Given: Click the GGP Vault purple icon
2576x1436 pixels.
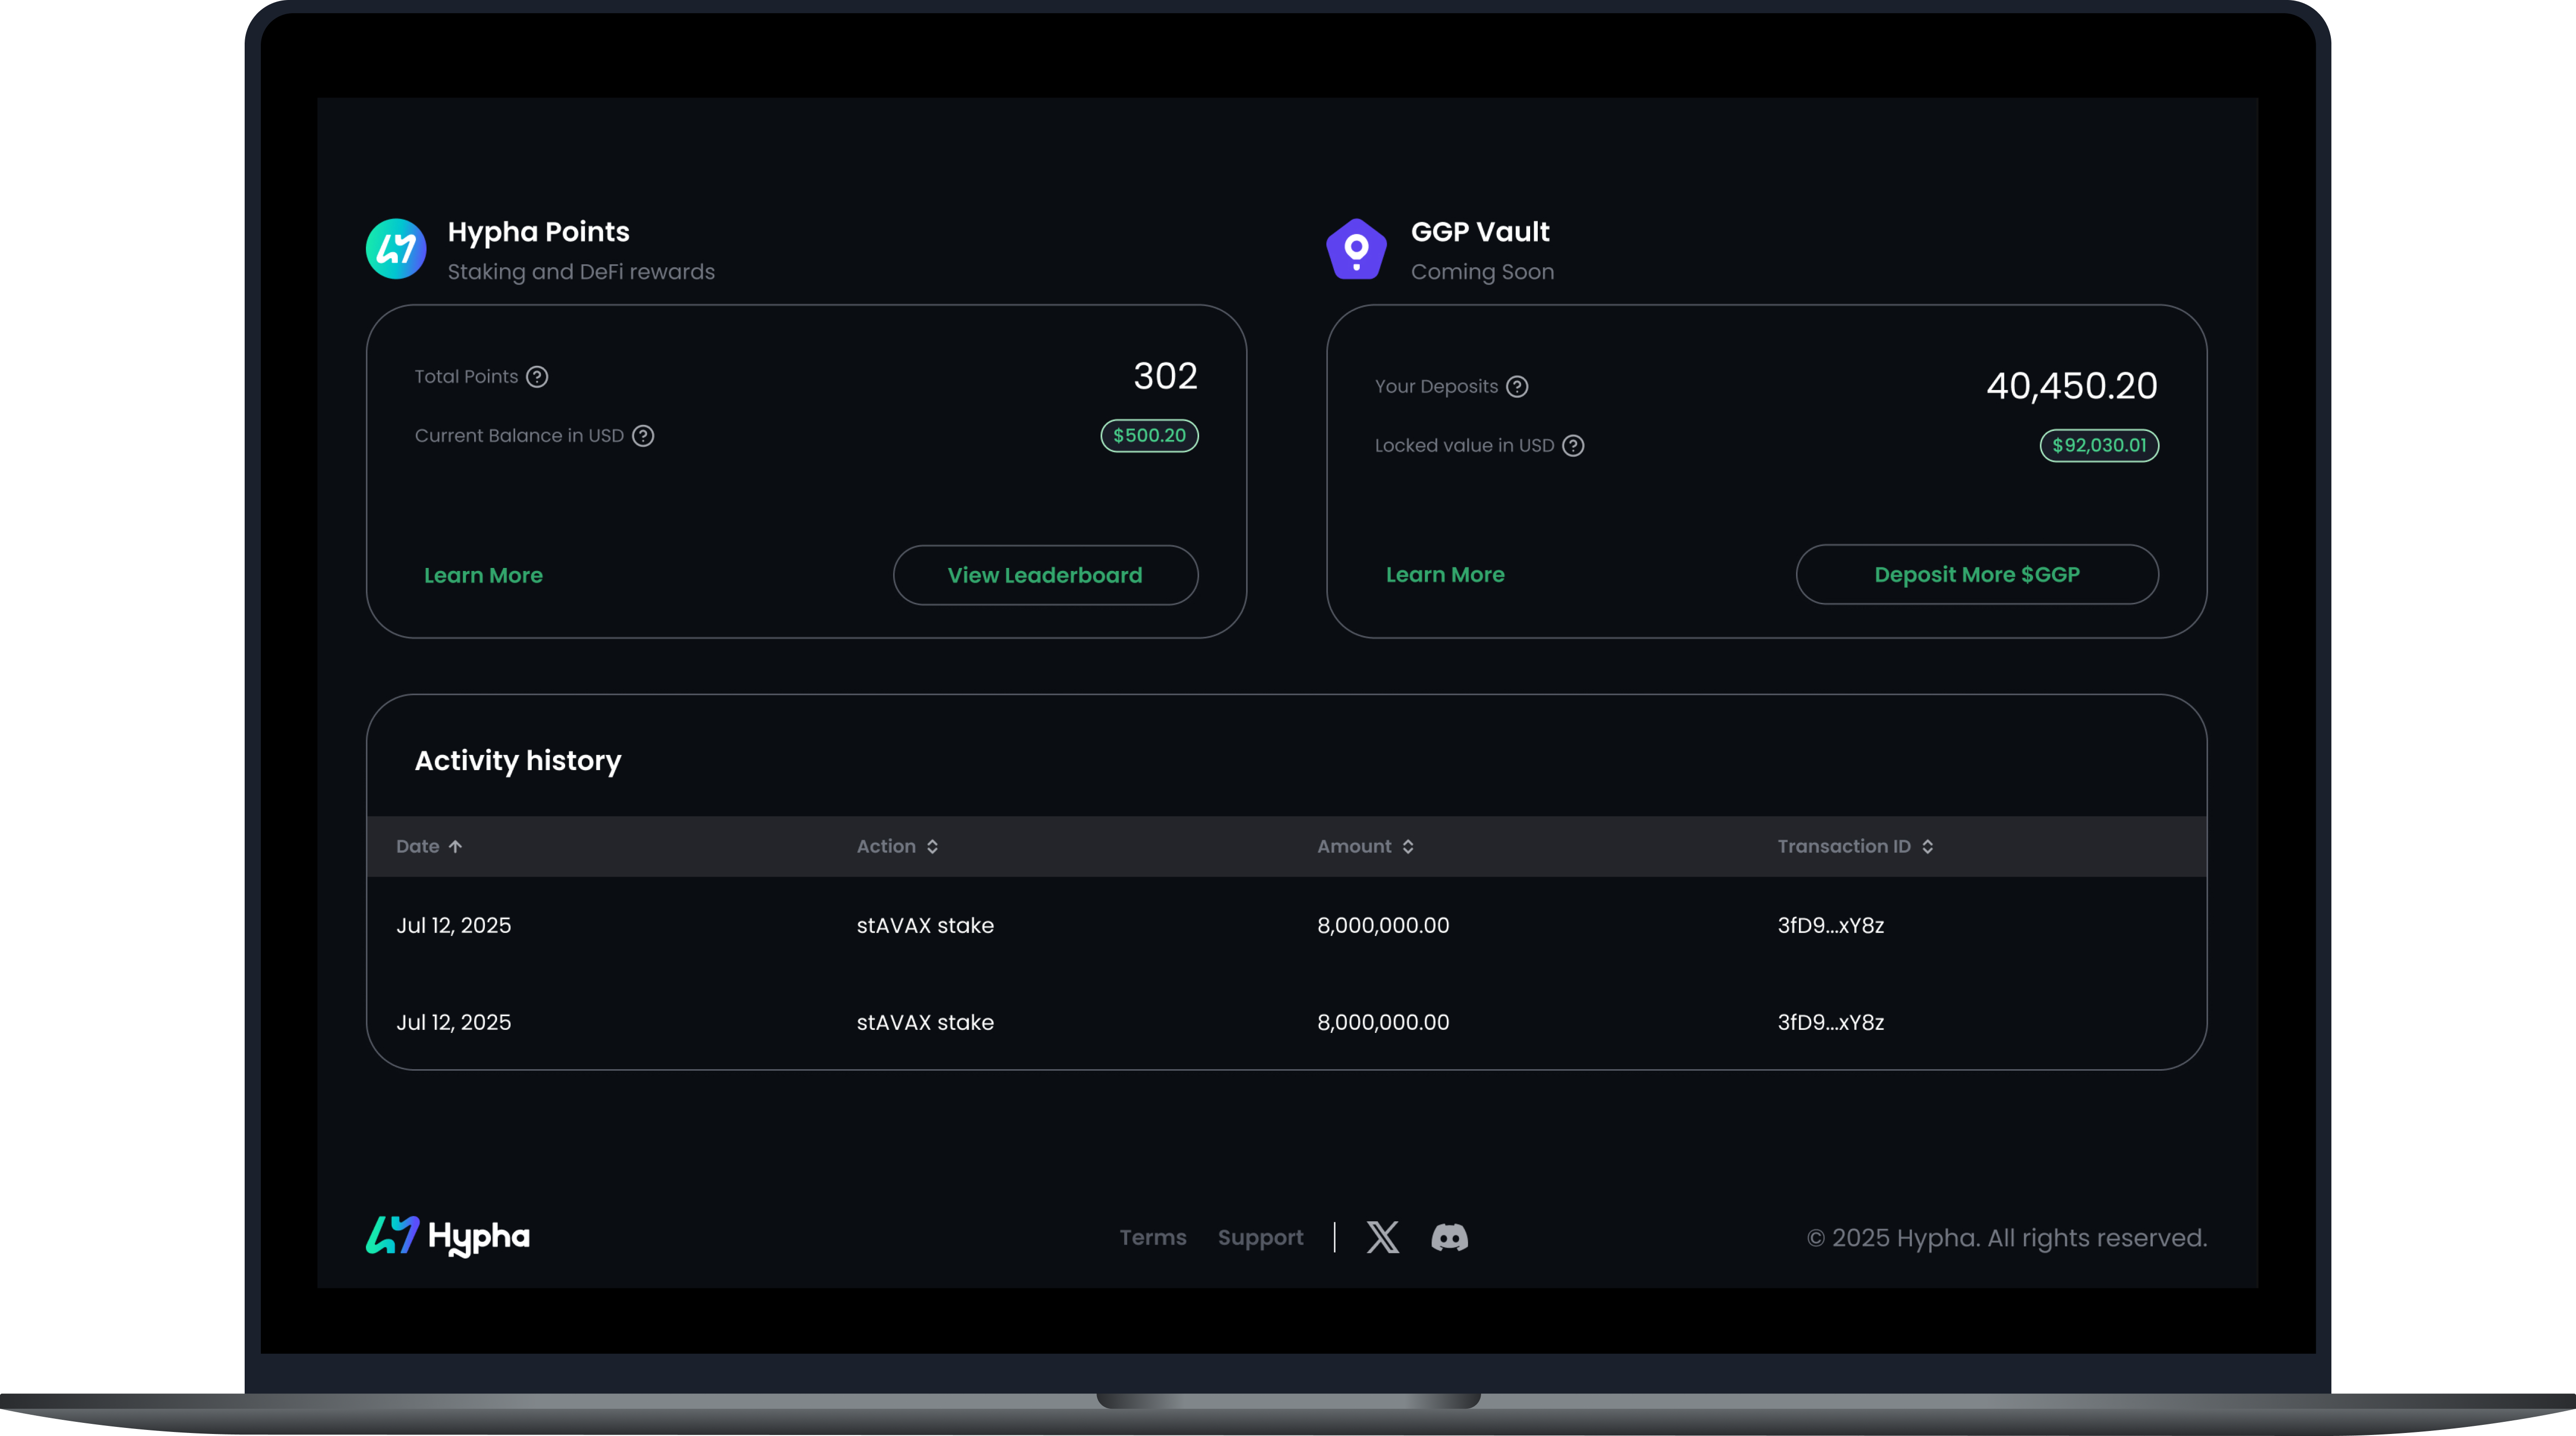Looking at the screenshot, I should pyautogui.click(x=1356, y=249).
